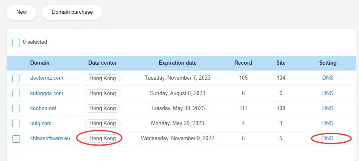Check the chinasoftware.eu row checkbox
The height and width of the screenshot is (161, 359).
(x=16, y=139)
